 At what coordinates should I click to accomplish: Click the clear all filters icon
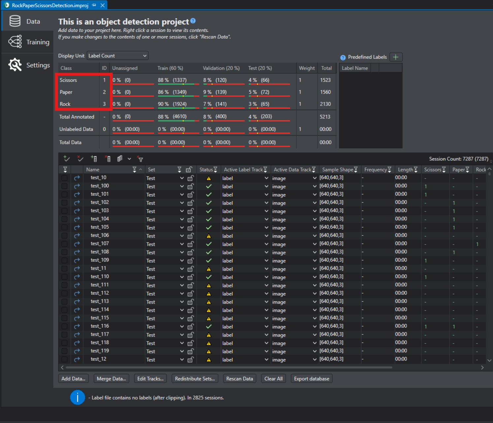tap(140, 159)
